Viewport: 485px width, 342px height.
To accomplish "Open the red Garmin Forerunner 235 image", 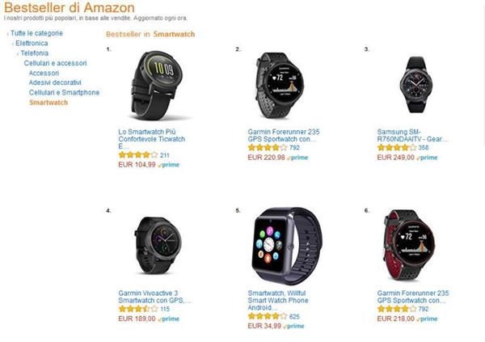I will tap(408, 245).
